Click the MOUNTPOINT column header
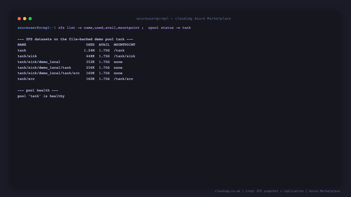The height and width of the screenshot is (197, 351). (x=124, y=45)
